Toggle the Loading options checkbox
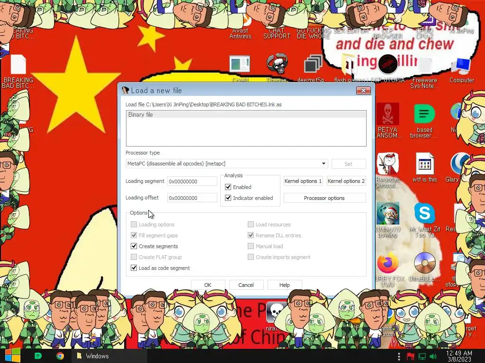This screenshot has height=363, width=485. point(134,224)
